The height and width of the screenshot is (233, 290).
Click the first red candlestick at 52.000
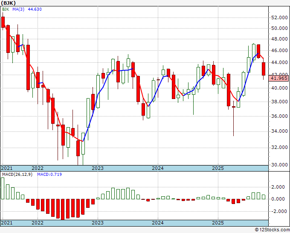click(x=3, y=22)
